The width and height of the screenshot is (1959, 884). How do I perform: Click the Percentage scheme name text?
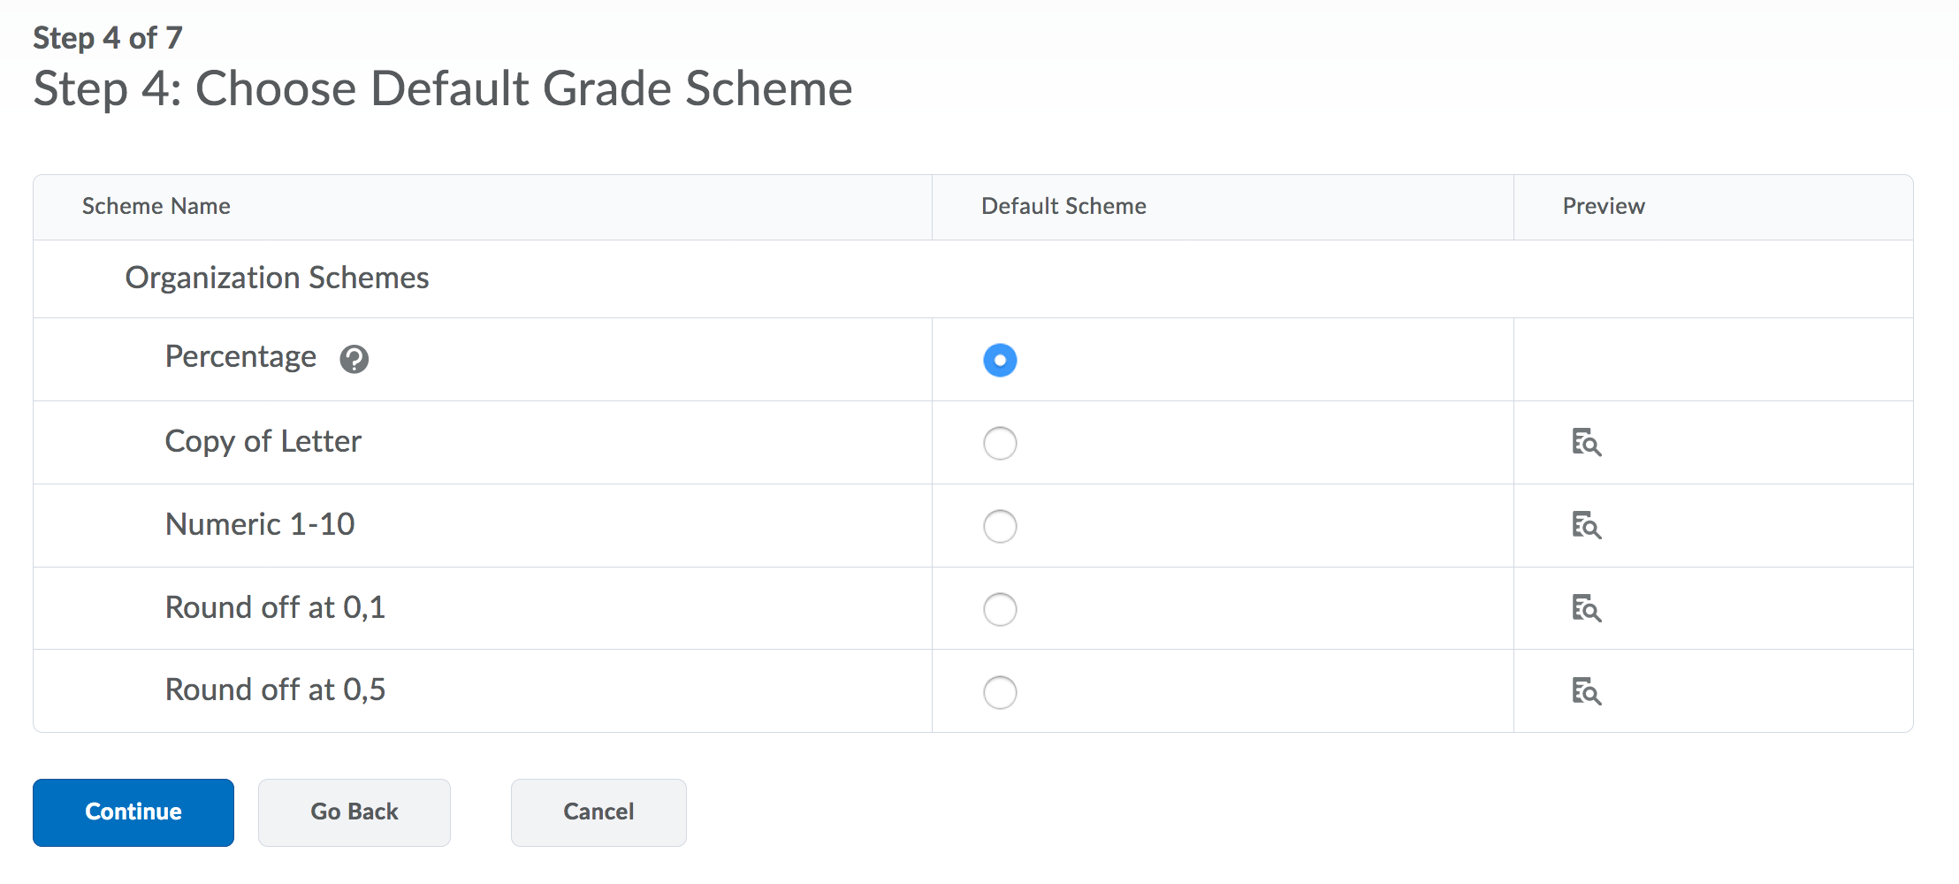pyautogui.click(x=240, y=357)
